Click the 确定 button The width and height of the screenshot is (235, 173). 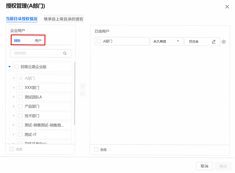pos(223,166)
